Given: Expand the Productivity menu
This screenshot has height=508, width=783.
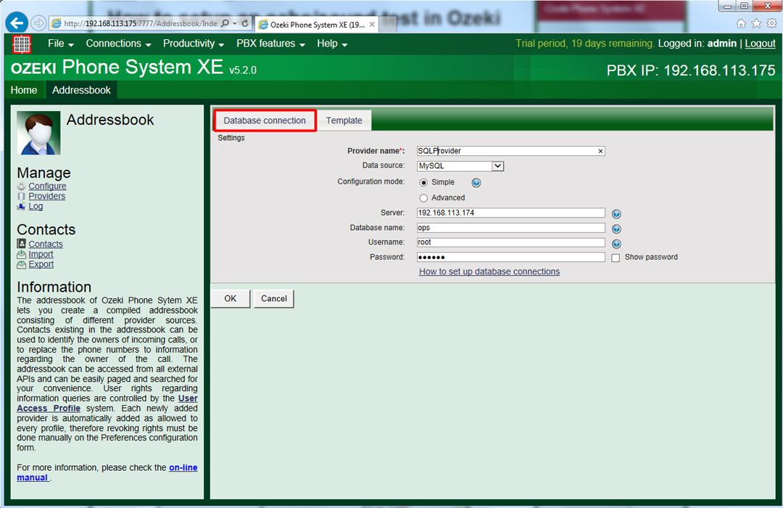Looking at the screenshot, I should 194,44.
